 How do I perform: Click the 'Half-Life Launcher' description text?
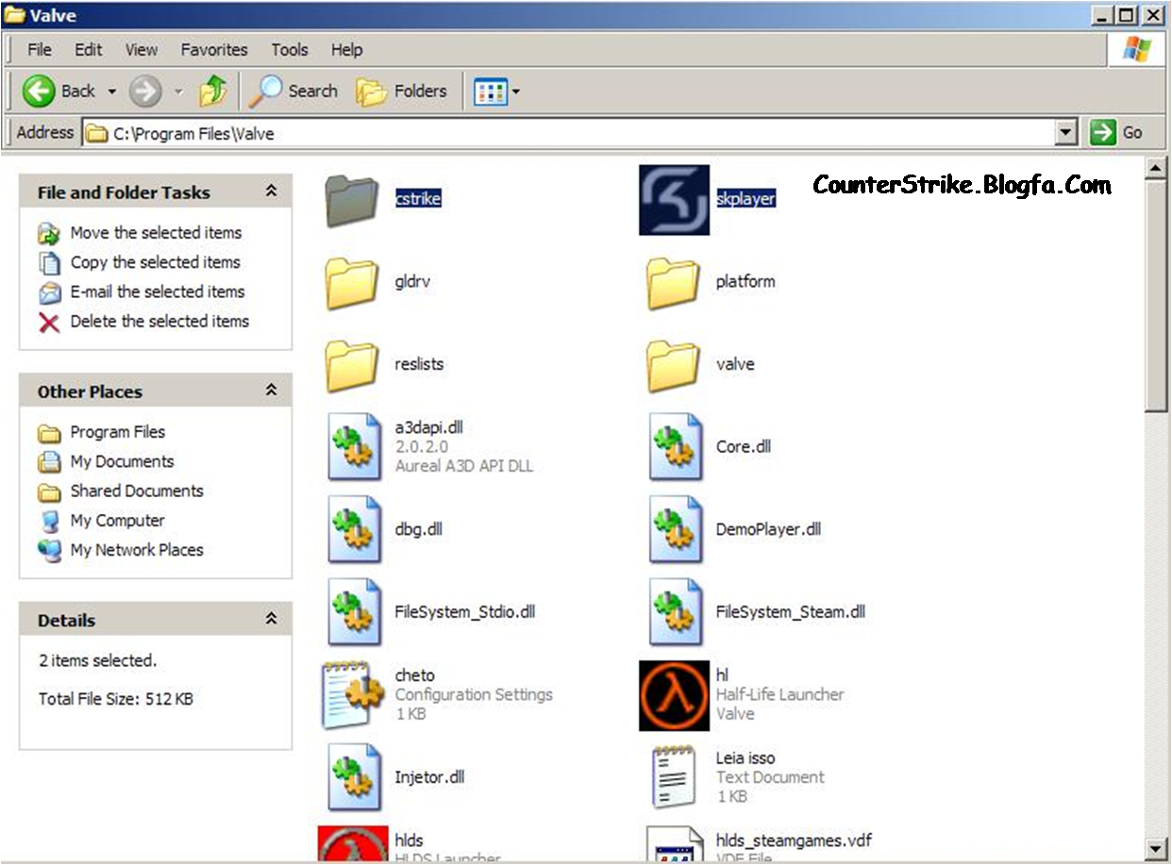pyautogui.click(x=779, y=694)
